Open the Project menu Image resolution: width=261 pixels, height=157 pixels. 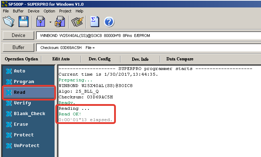point(65,11)
